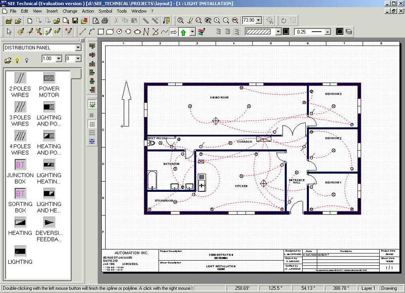Click the Save floppy disk icon
Viewport: 405px width, 293px height.
75,21
